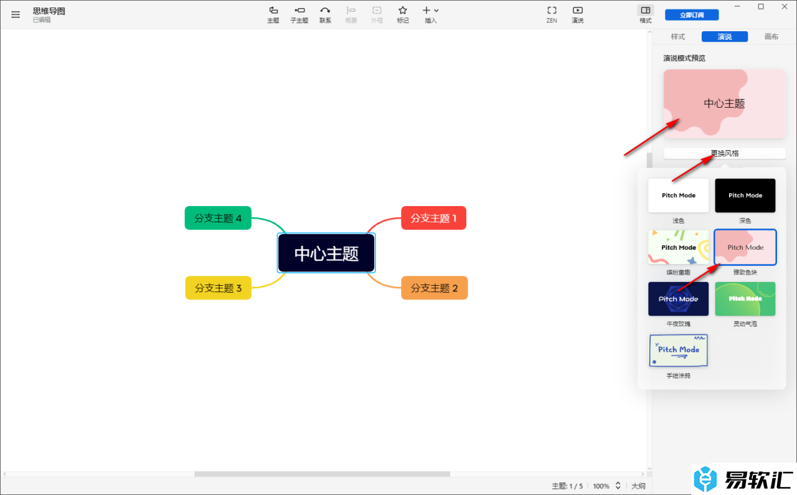This screenshot has width=797, height=495.
Task: Choose the 缤纷童趣 pitch style
Action: click(x=679, y=247)
